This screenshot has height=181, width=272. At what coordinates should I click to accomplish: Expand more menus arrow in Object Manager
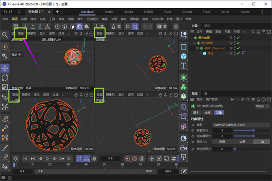[x=244, y=32]
